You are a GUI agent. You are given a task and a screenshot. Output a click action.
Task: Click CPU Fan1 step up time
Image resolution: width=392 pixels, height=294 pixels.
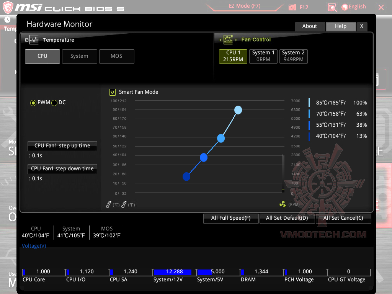(x=62, y=146)
